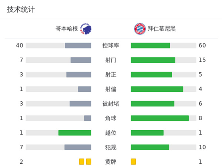Screen dimensions: 222x167
Task: Click Bayern's green possession bar
Action: pos(150,46)
